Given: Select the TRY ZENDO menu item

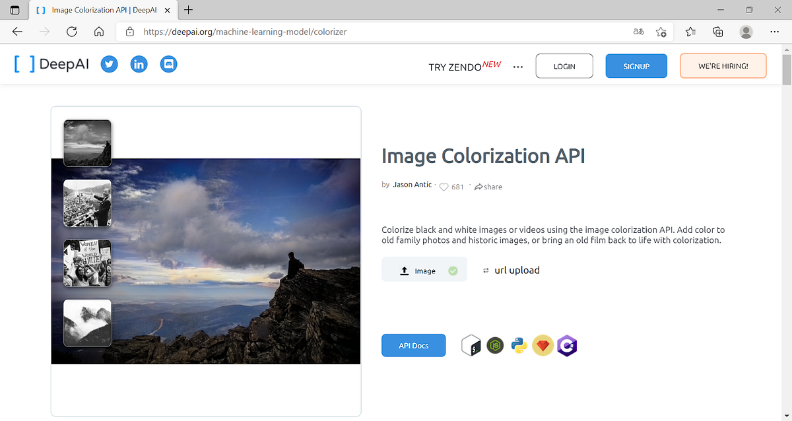Looking at the screenshot, I should point(455,67).
